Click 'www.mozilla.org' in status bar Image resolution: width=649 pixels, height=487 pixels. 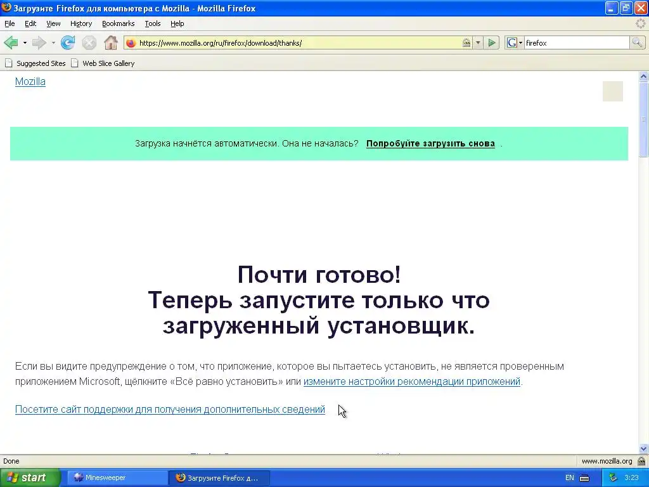[607, 462]
